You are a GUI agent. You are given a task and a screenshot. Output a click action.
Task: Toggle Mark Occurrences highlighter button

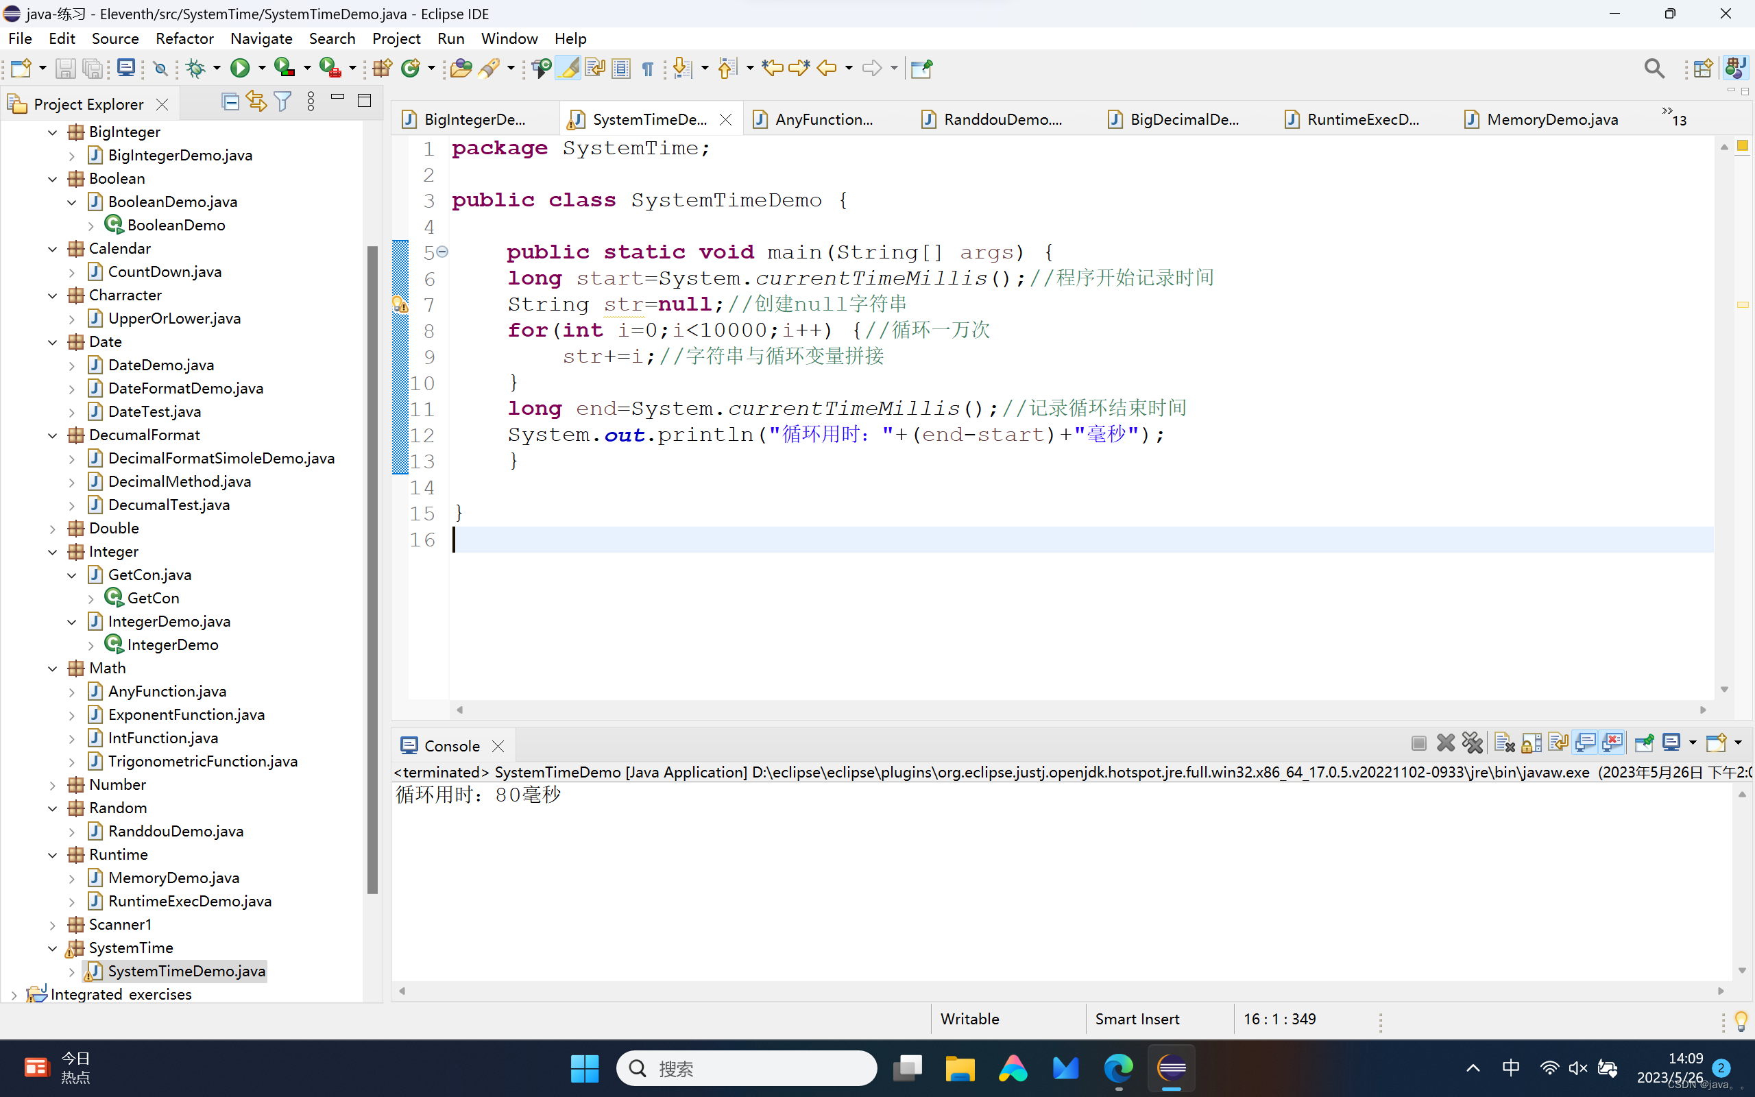[x=568, y=68]
